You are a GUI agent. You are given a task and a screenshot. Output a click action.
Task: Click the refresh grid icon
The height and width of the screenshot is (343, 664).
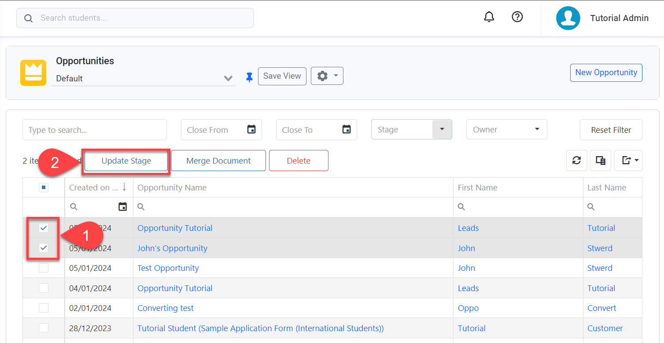coord(576,161)
